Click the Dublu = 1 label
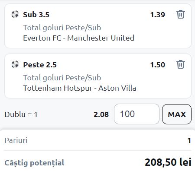This screenshot has width=195, height=171. [21, 114]
